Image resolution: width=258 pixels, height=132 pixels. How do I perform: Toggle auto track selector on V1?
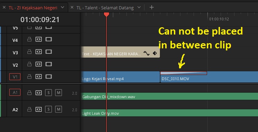tap(39, 76)
